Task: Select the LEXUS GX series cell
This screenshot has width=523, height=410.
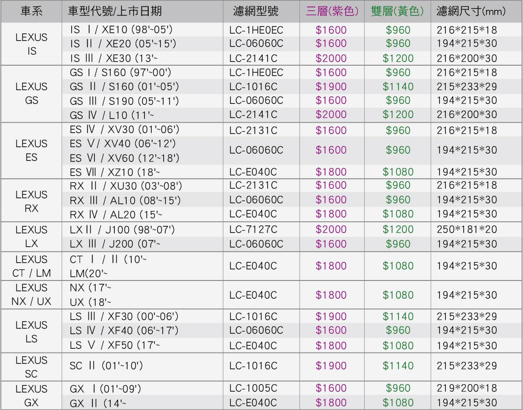Action: click(31, 395)
